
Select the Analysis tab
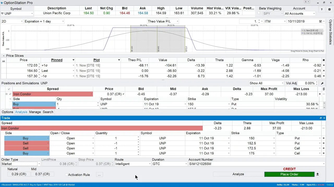21,112
